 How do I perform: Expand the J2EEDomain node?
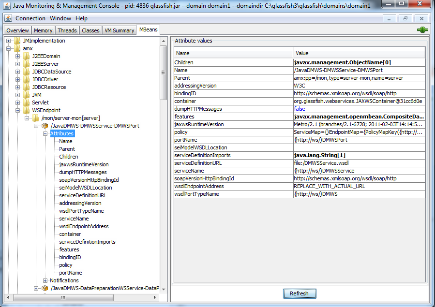pyautogui.click(x=17, y=56)
